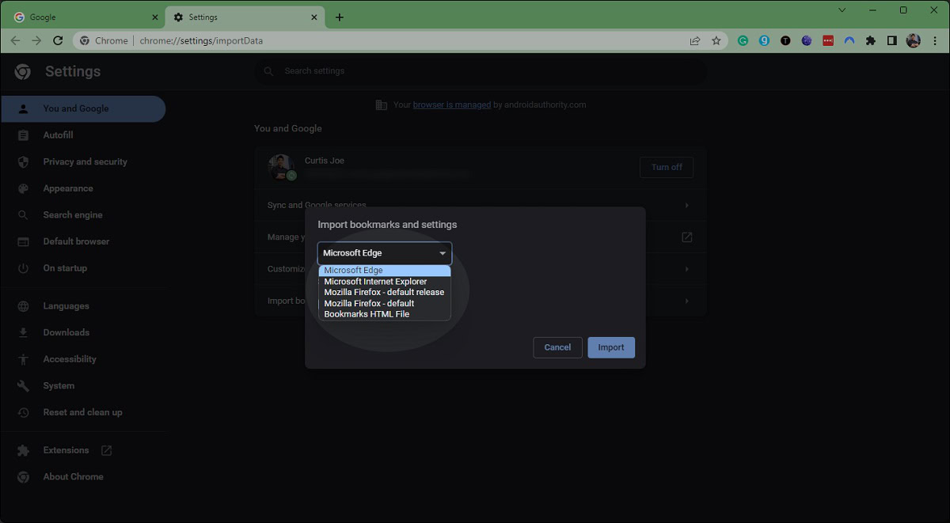Close the Settings tab

click(x=314, y=17)
